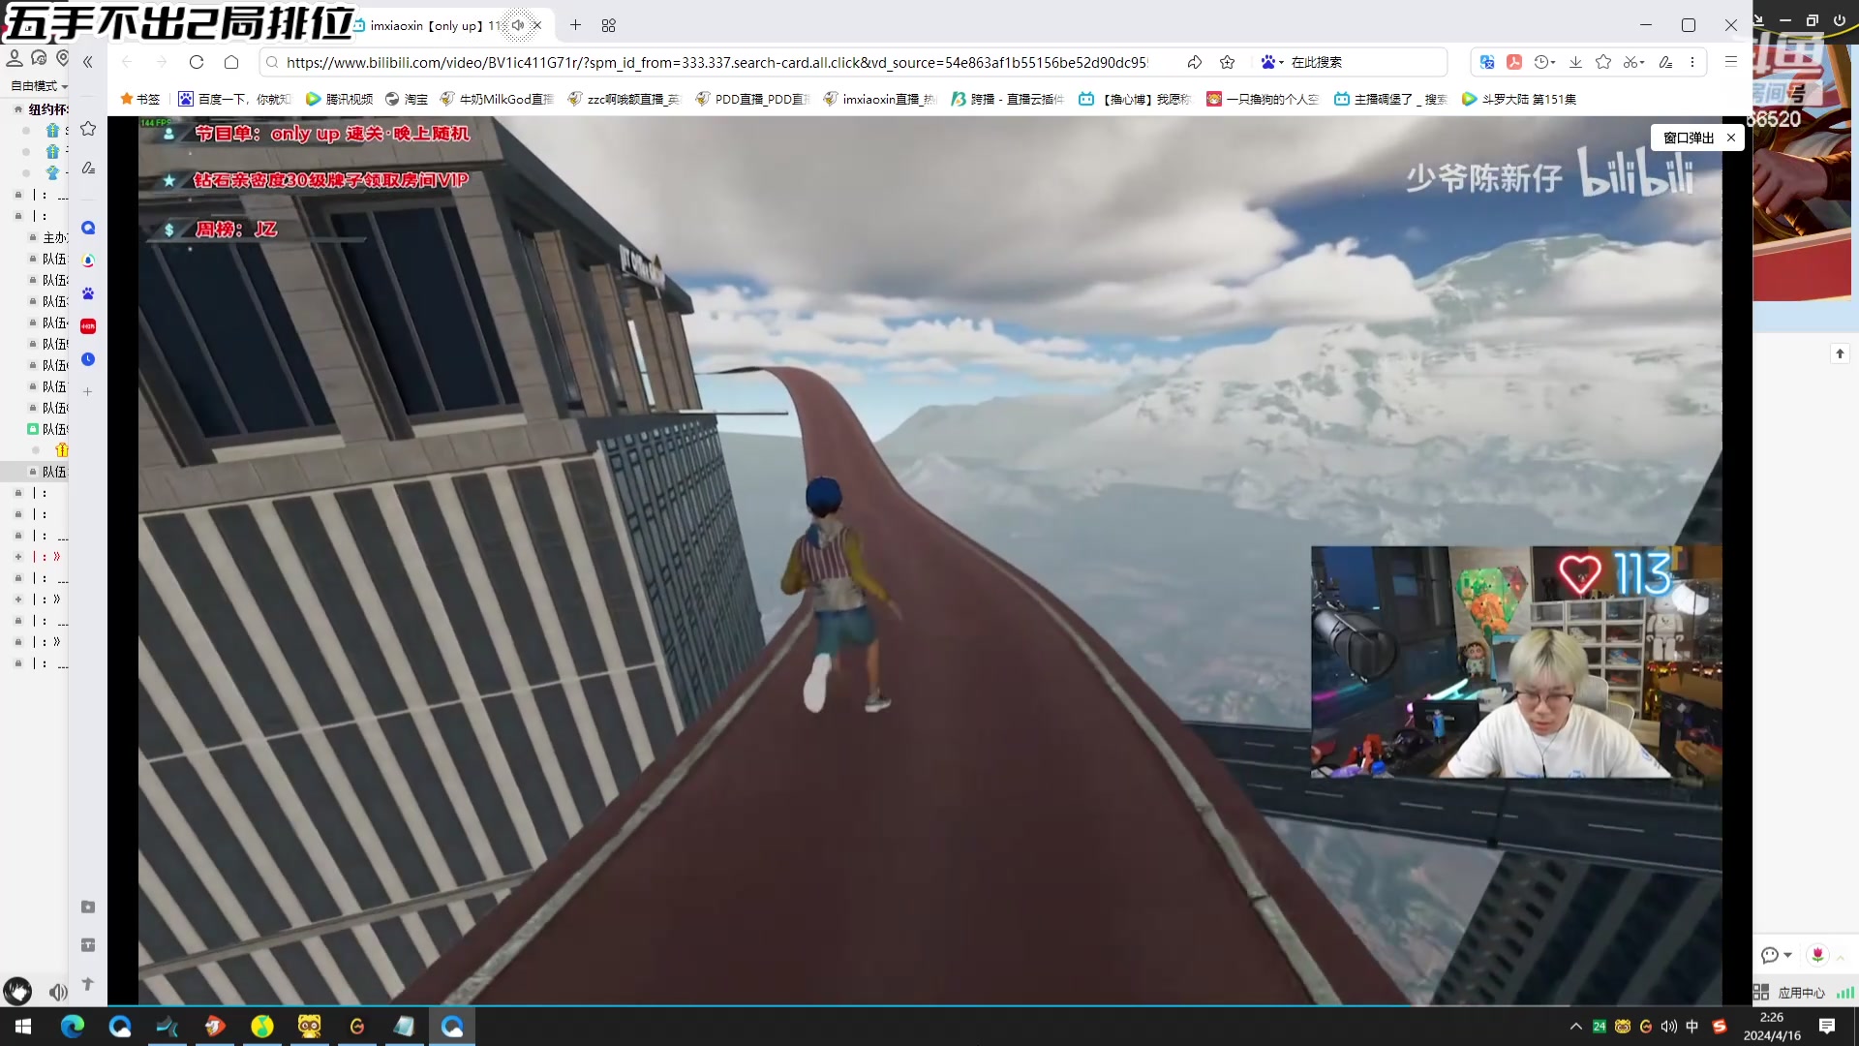Open the extensions more options menu

[1692, 62]
